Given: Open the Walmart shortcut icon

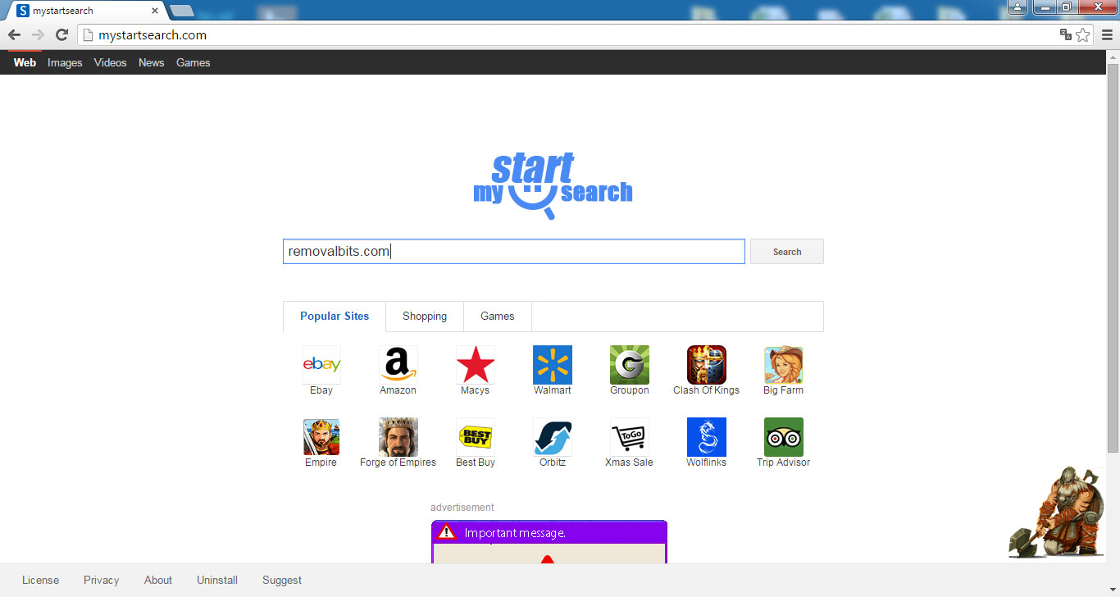Looking at the screenshot, I should 553,365.
